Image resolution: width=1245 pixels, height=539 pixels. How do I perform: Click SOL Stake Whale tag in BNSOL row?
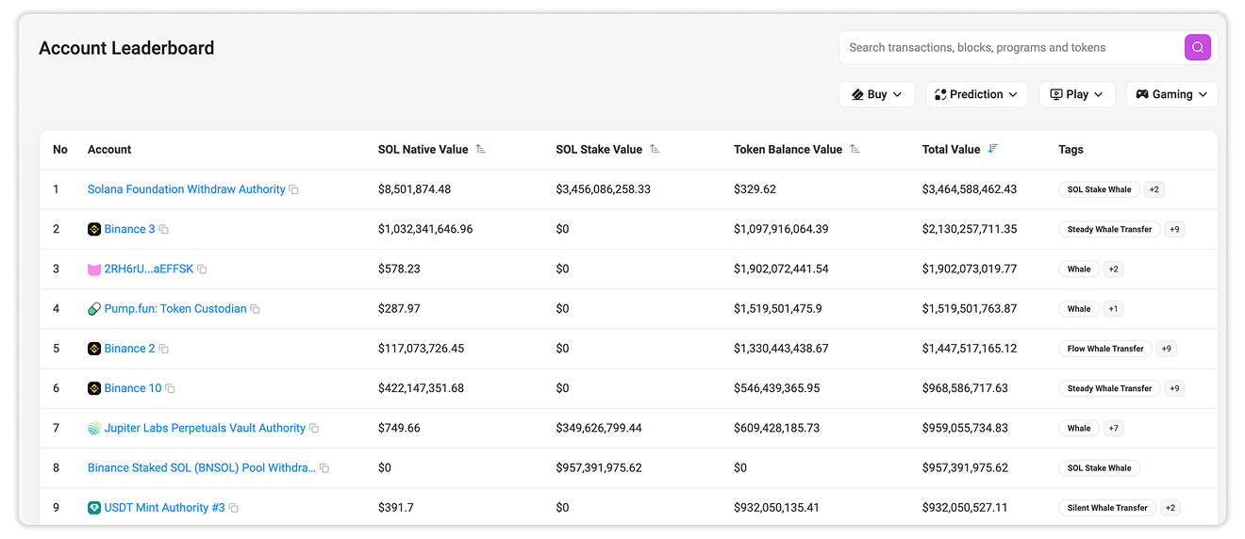point(1100,468)
